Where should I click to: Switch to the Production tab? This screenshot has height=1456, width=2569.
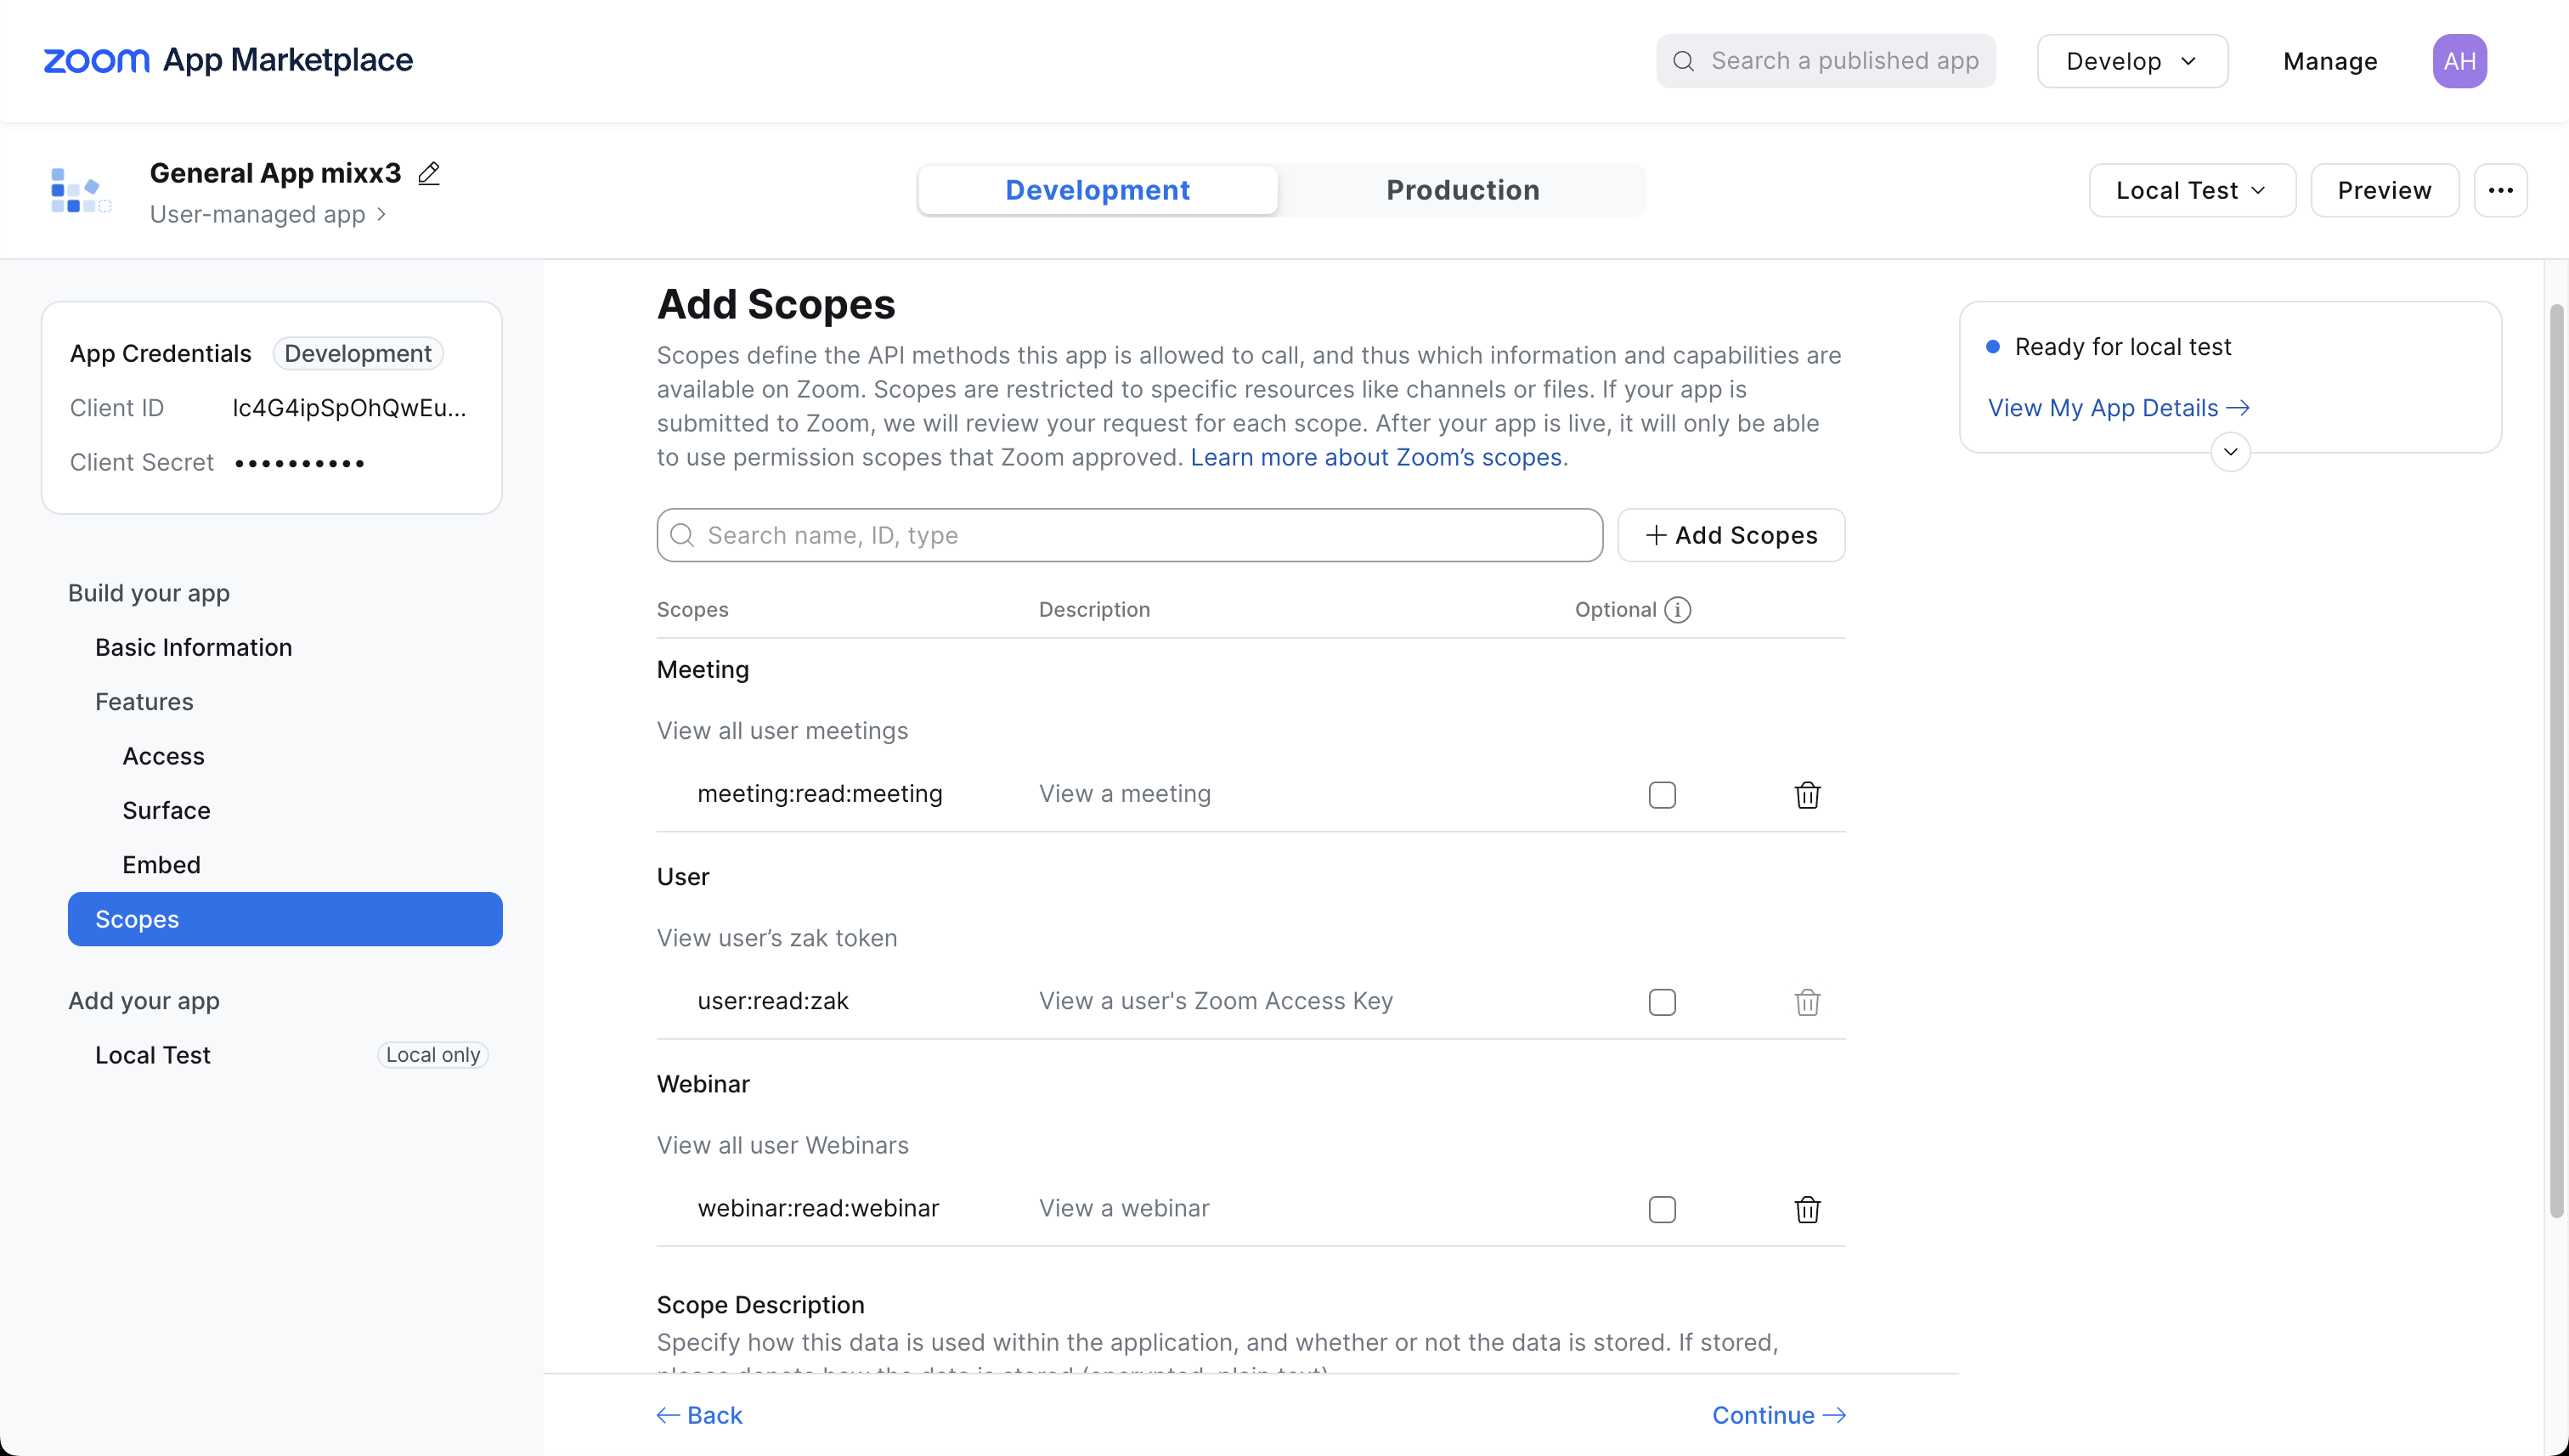coord(1462,190)
